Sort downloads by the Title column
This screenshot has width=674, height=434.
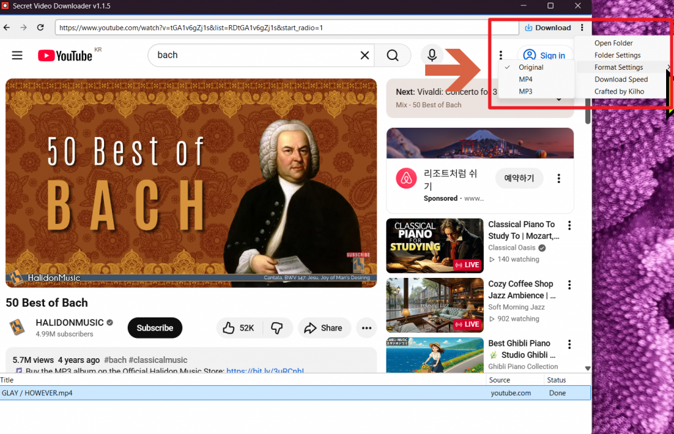click(243, 380)
